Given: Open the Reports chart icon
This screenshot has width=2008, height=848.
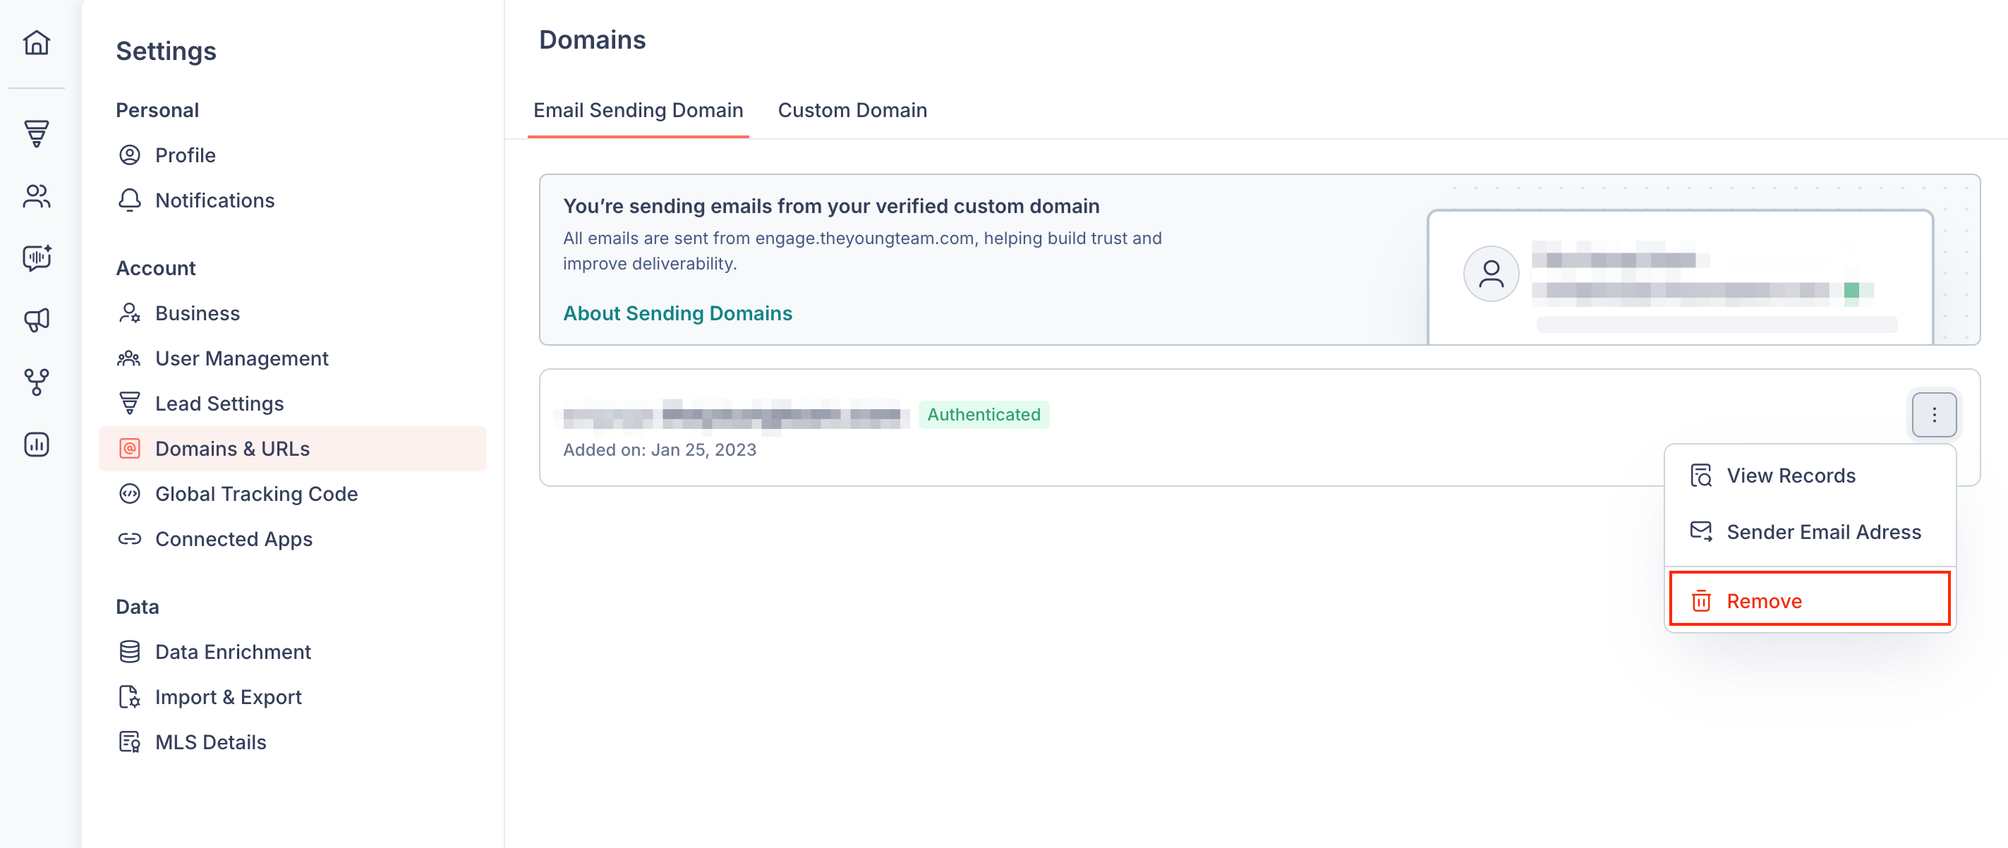Looking at the screenshot, I should click(37, 444).
